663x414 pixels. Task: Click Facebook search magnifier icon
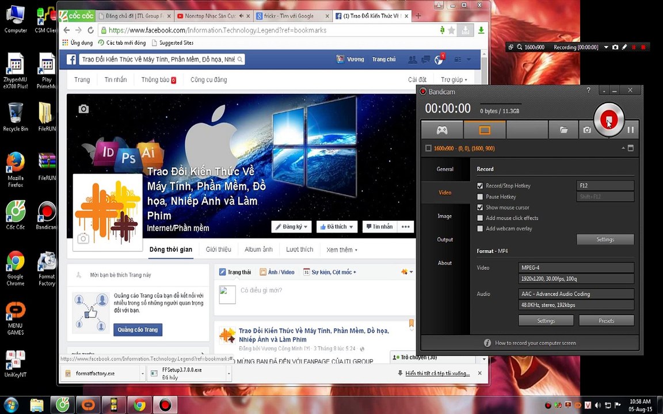point(240,60)
